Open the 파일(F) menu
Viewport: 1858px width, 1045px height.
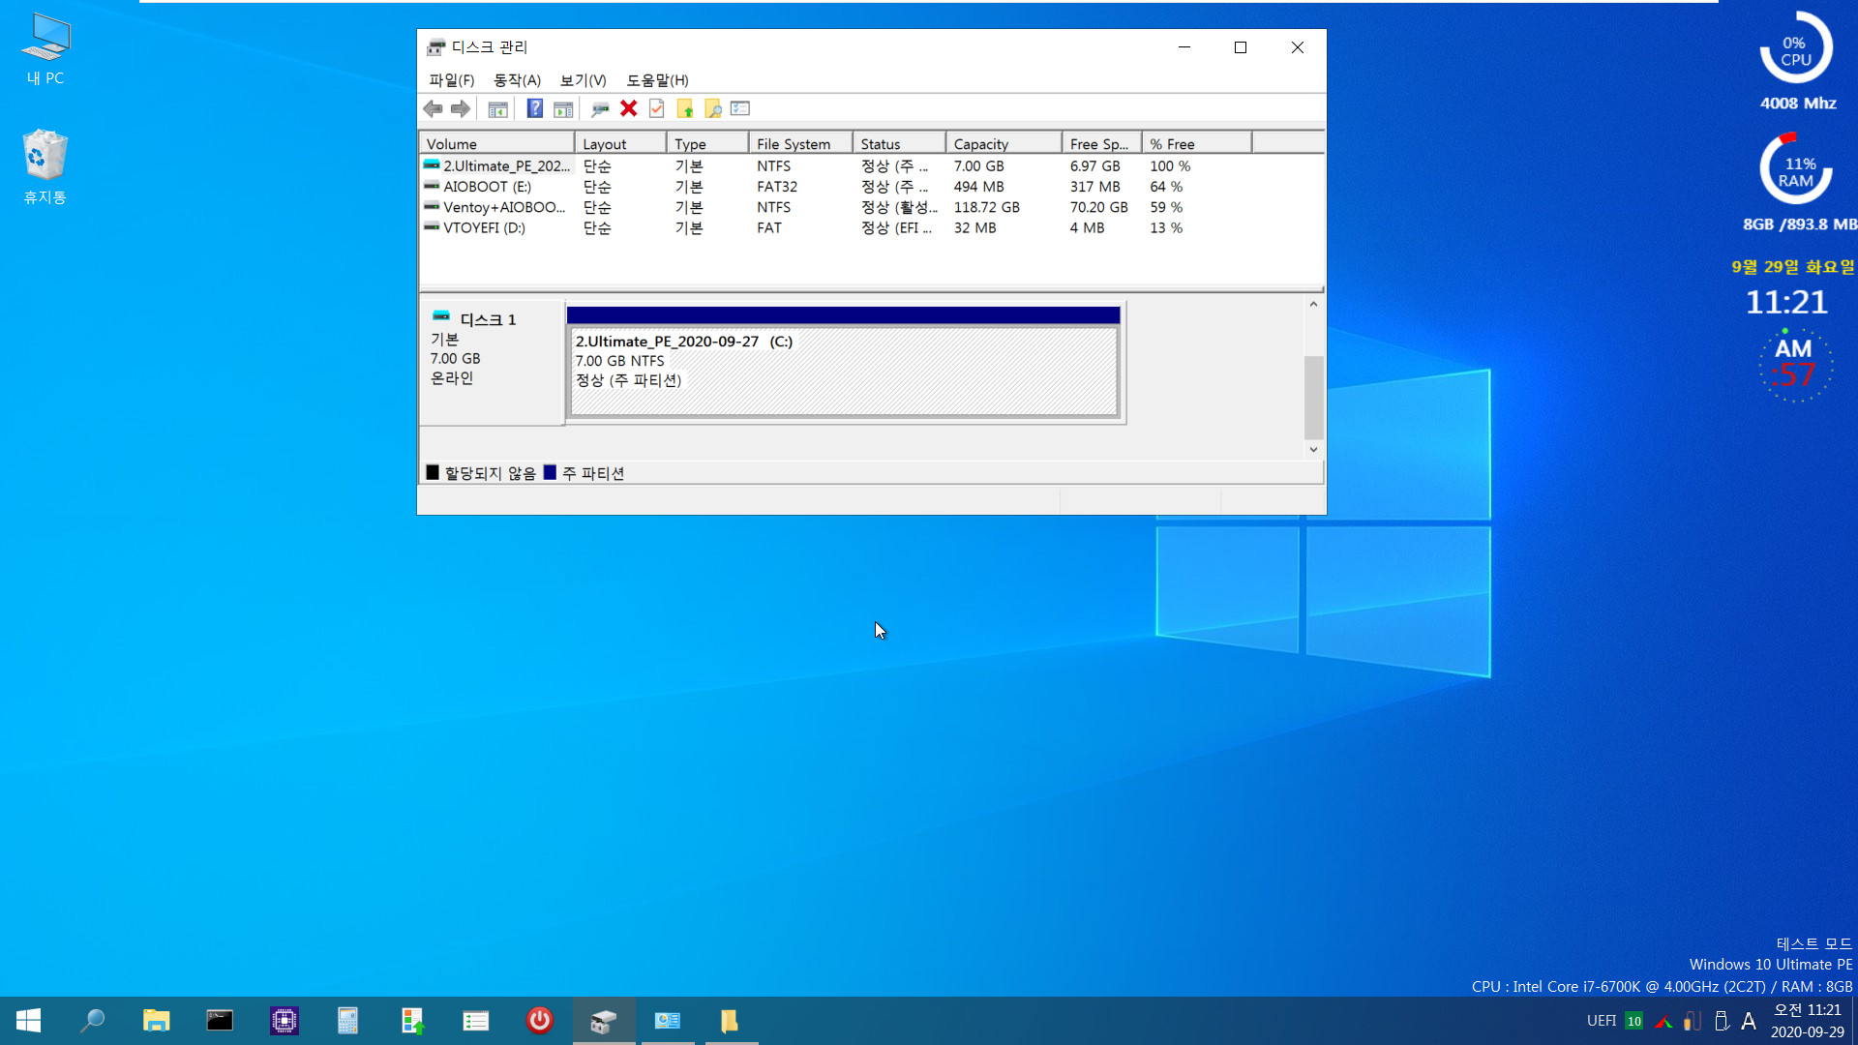coord(452,80)
